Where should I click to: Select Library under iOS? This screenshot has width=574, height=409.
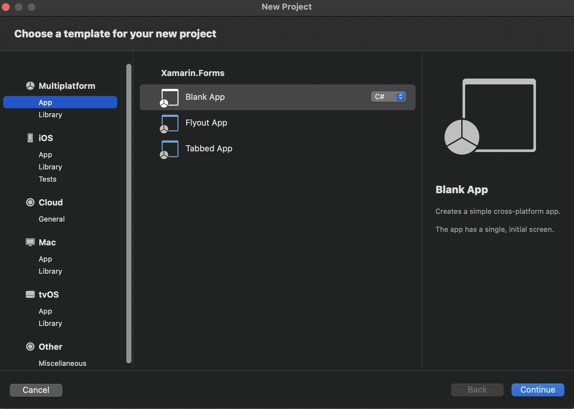tap(50, 167)
